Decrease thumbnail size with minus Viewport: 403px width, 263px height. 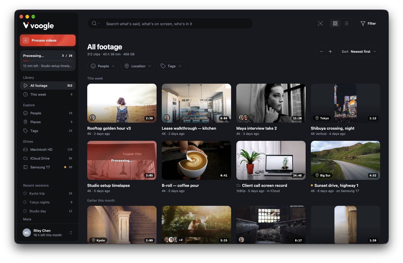[321, 51]
